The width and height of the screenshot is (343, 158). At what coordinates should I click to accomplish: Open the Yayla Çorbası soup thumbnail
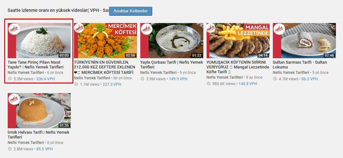[x=172, y=41]
